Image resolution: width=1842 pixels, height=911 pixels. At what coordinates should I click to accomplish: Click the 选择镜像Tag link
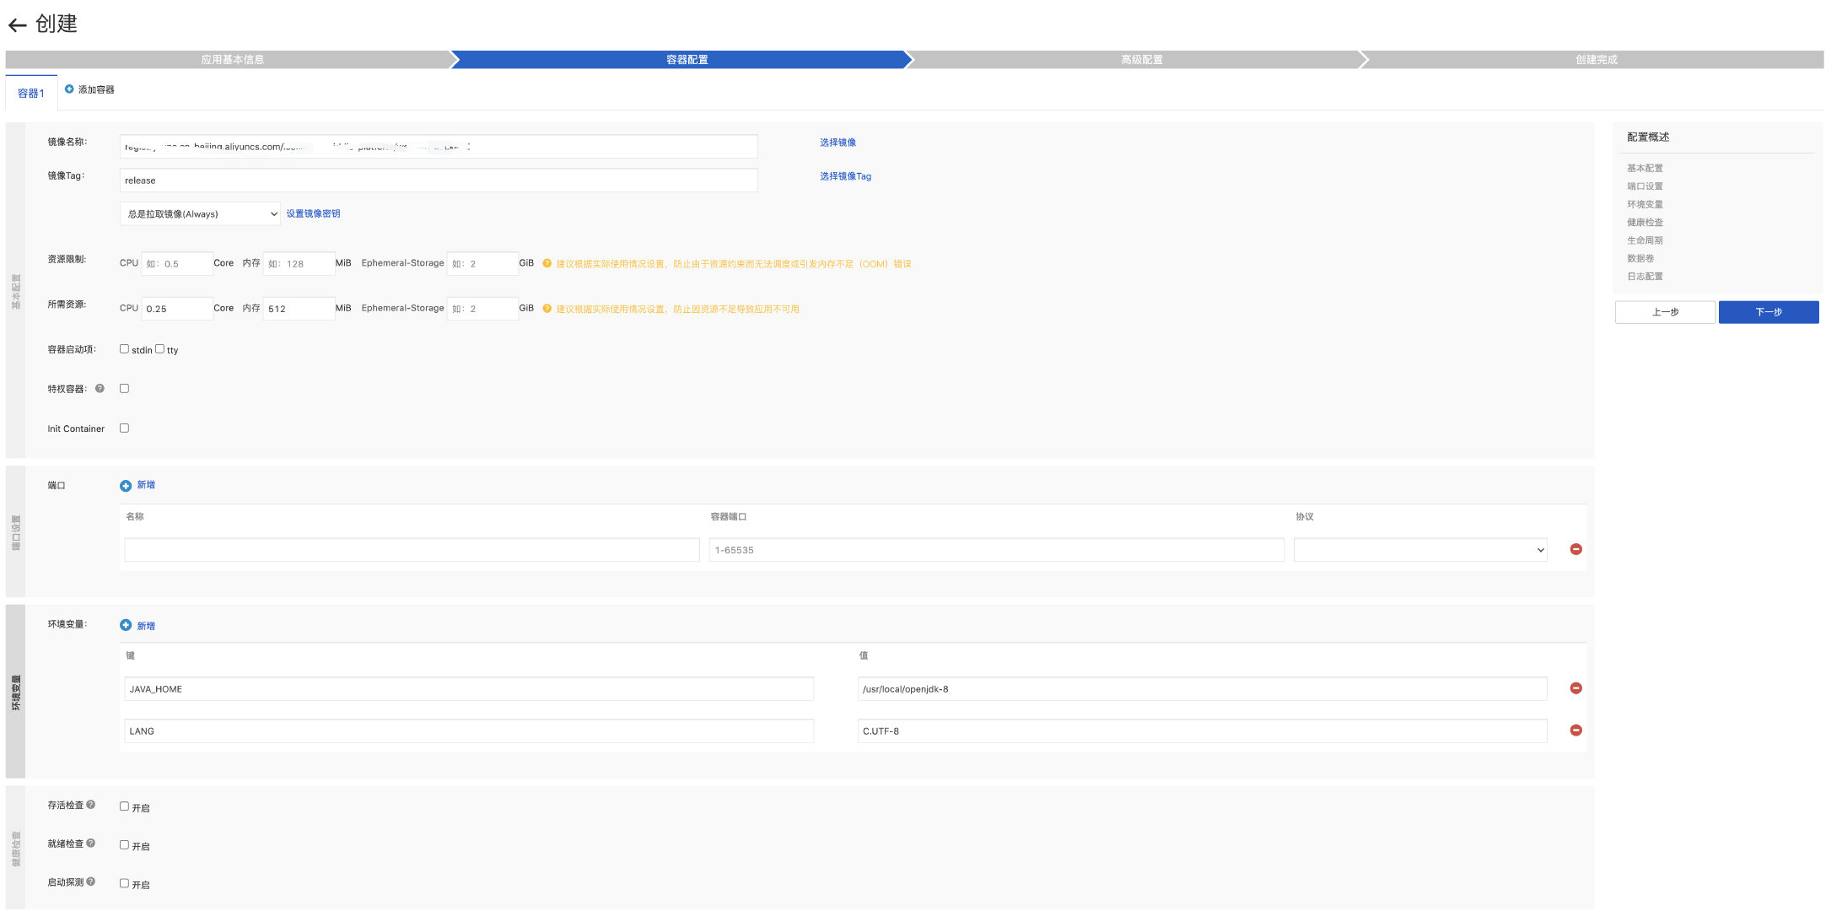(845, 176)
